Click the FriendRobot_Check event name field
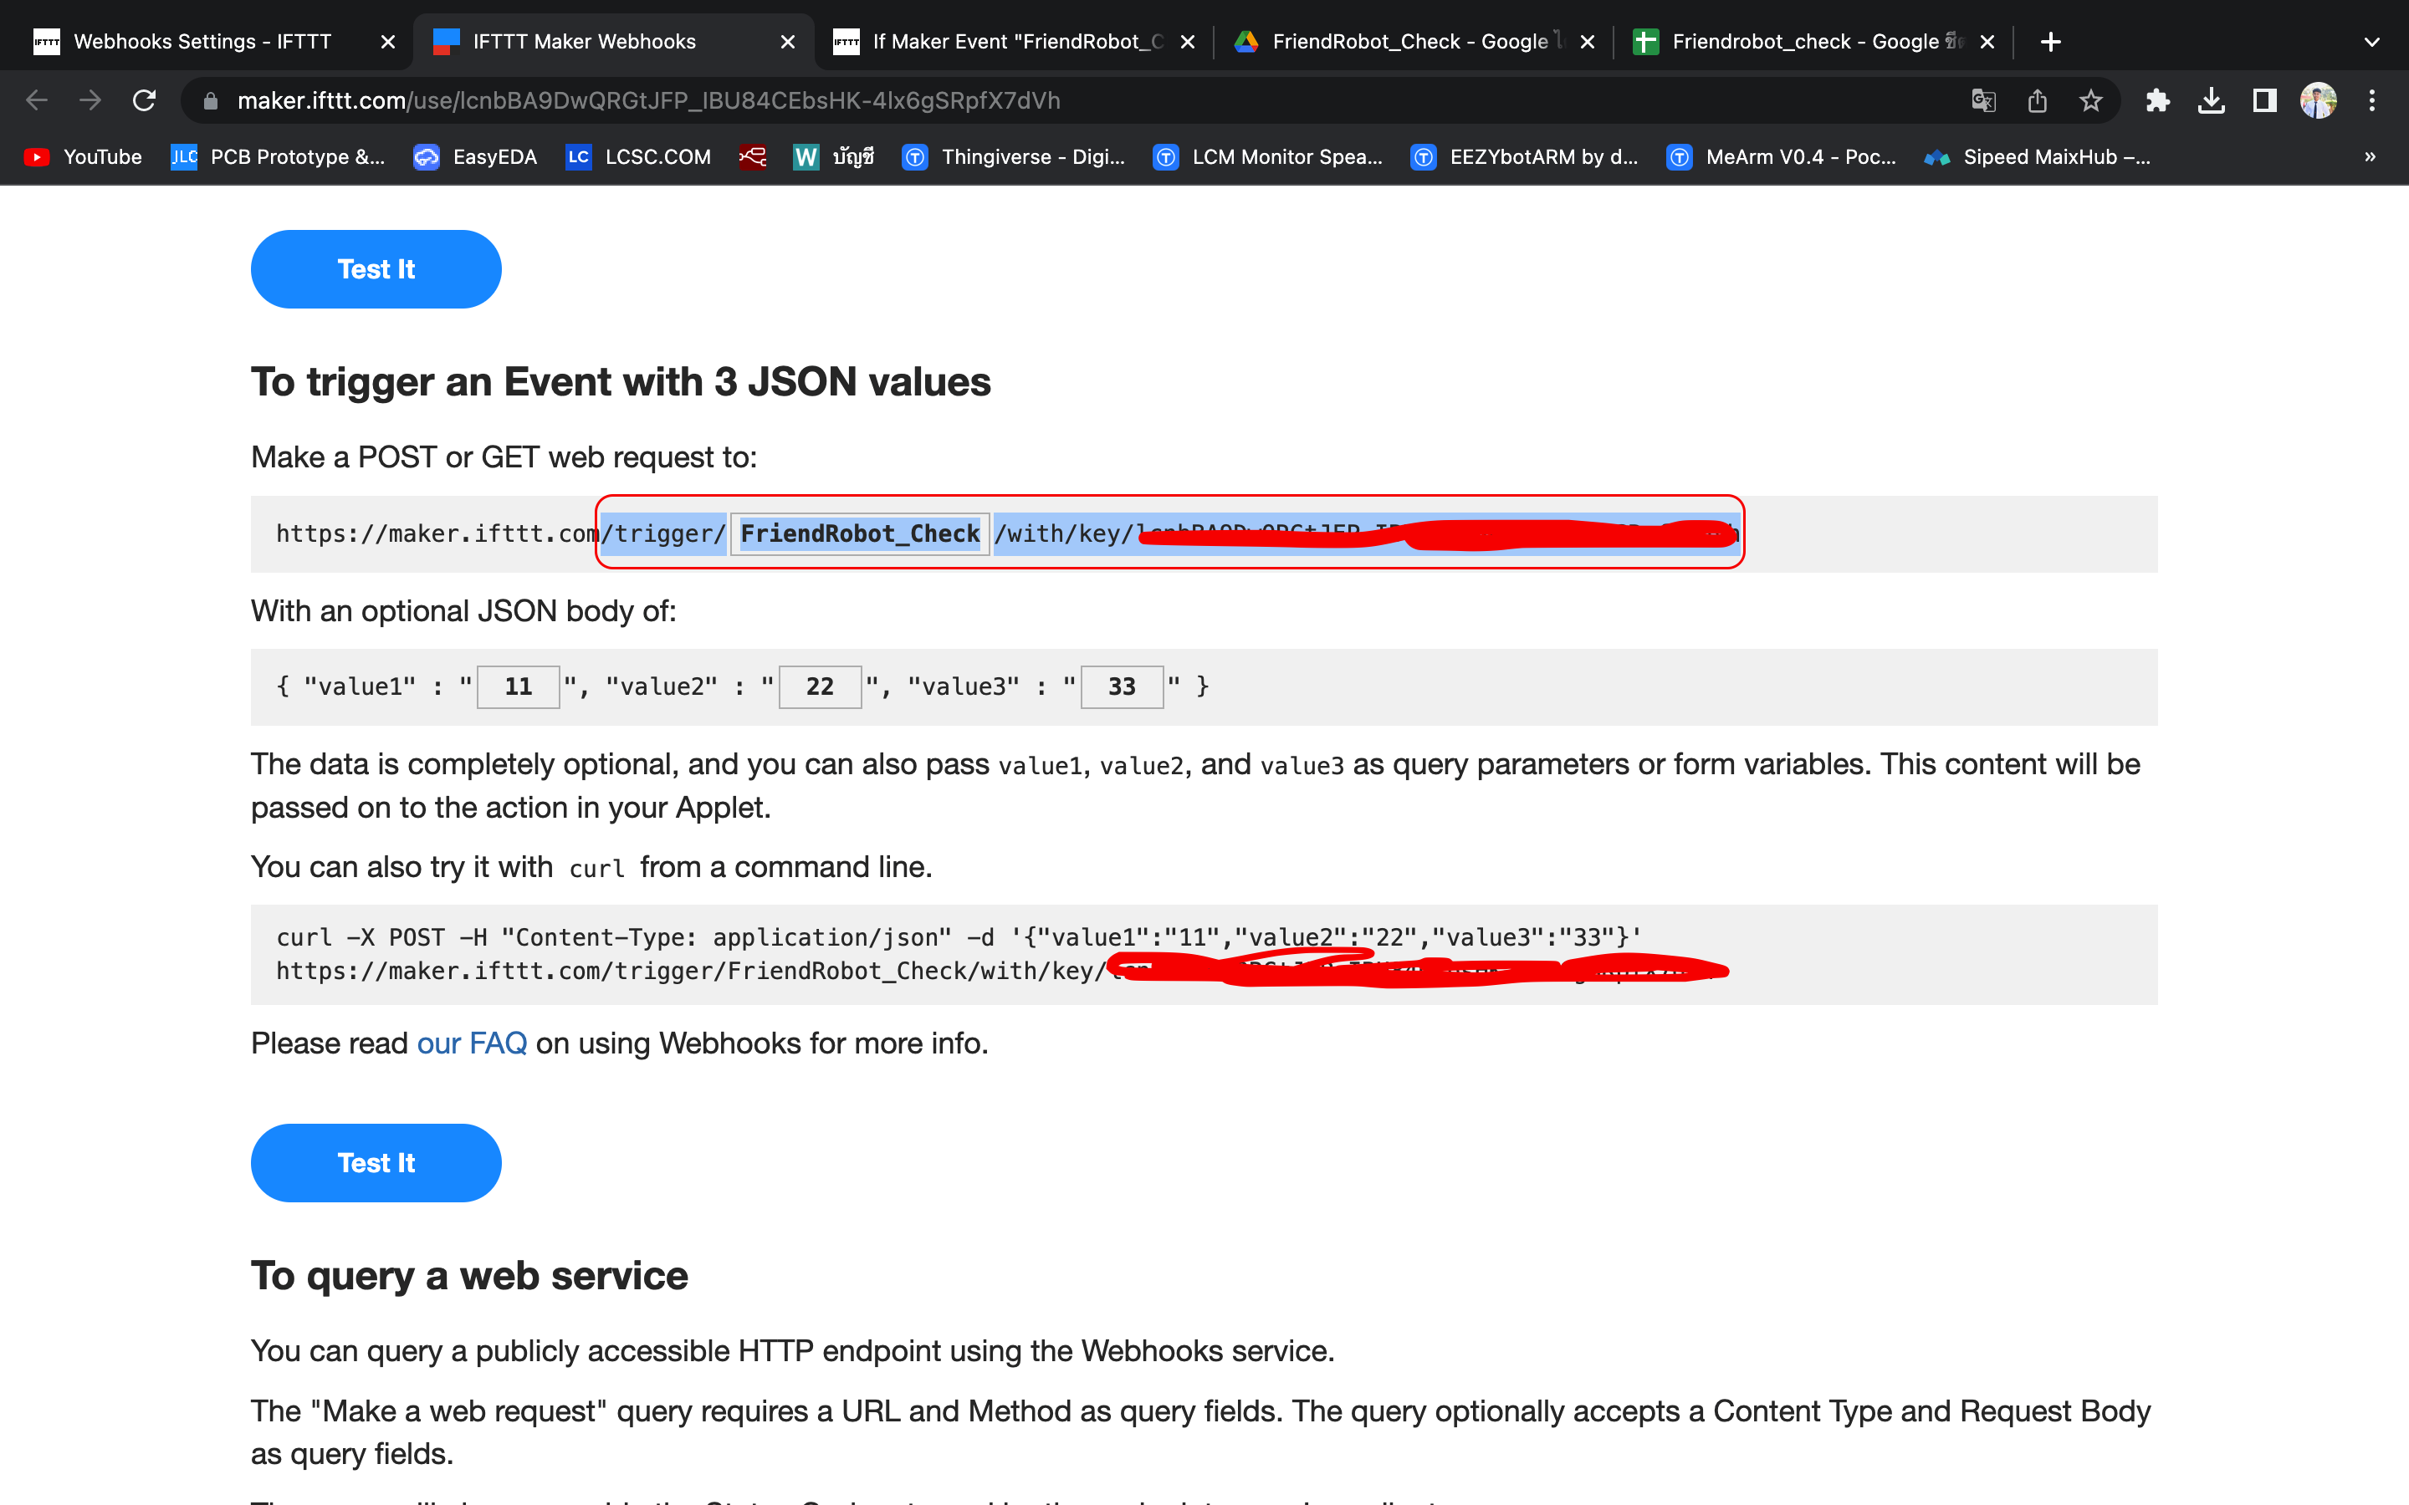 [860, 533]
